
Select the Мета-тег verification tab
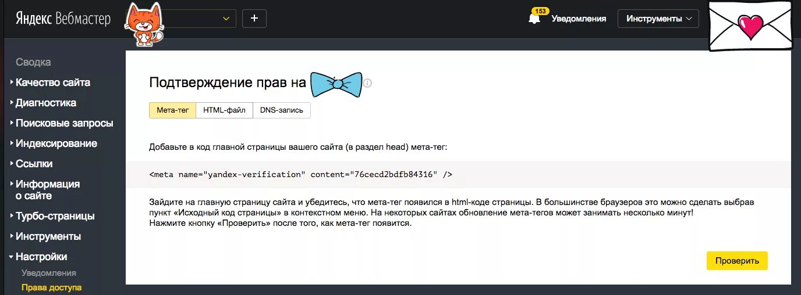[173, 110]
